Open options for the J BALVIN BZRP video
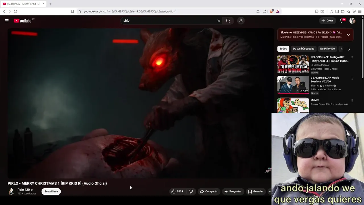 pos(352,78)
